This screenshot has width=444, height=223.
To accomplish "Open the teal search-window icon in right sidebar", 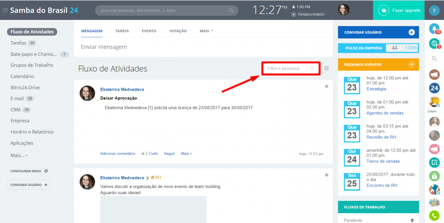I will pos(434,162).
